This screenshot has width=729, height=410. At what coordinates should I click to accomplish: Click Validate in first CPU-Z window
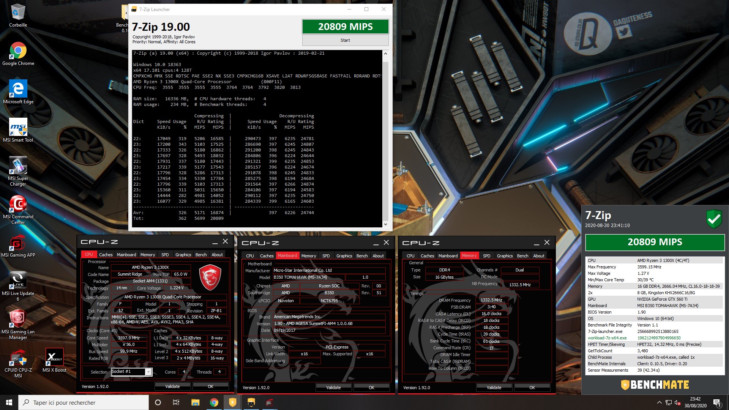172,386
